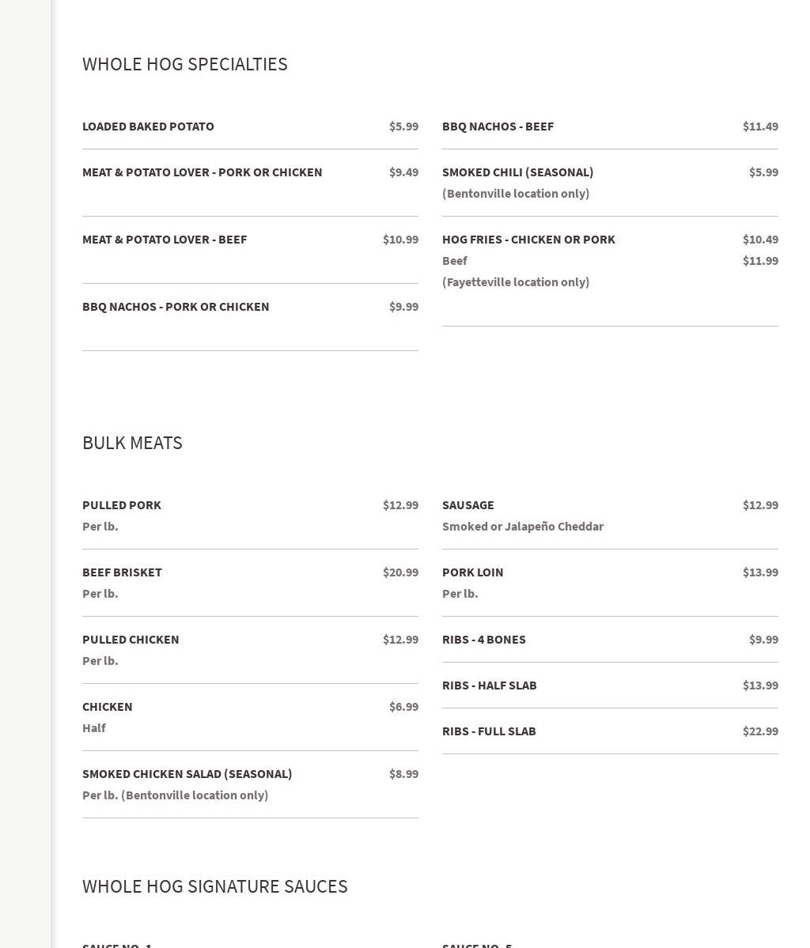This screenshot has width=810, height=948.
Task: Select the Loaded Baked Potato item
Action: click(148, 127)
